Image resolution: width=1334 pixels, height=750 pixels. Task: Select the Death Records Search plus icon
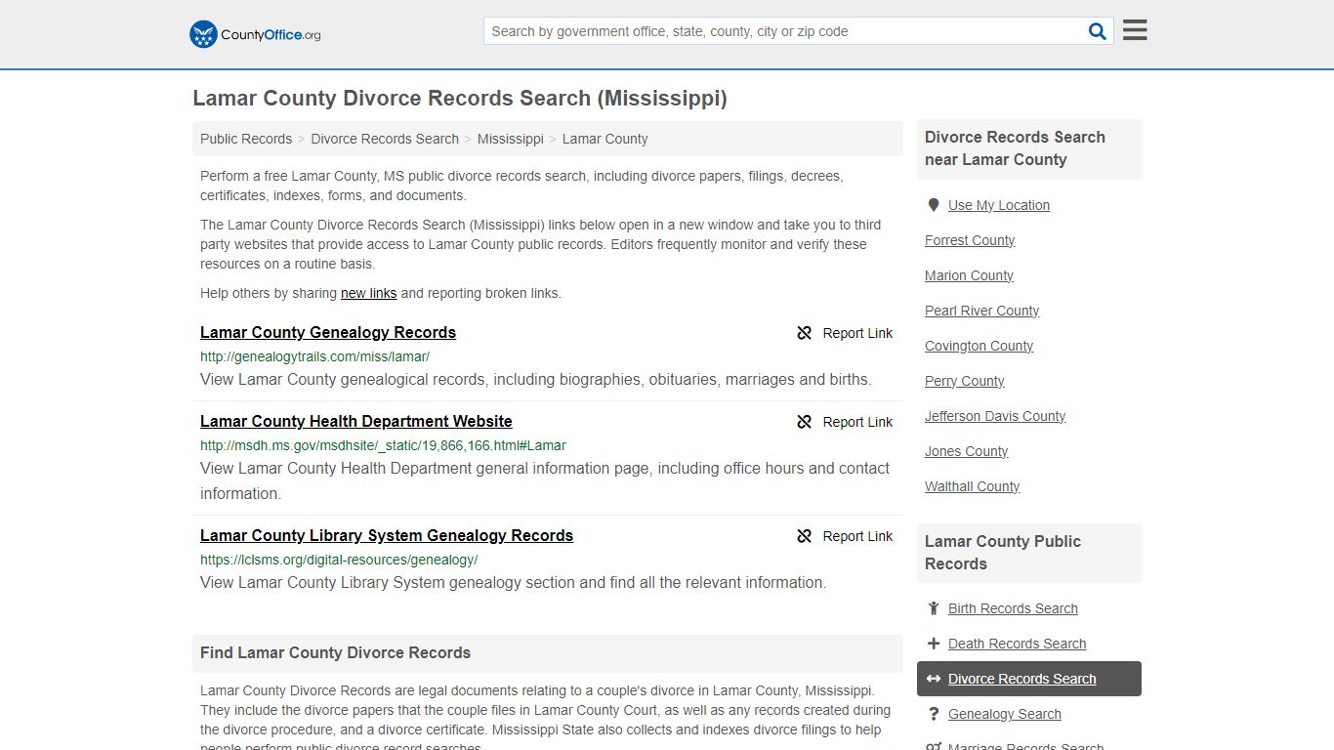(934, 643)
